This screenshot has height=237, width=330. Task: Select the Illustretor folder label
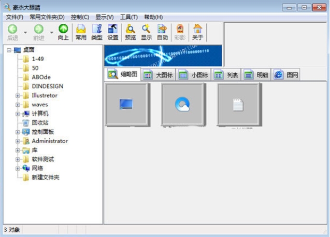click(45, 95)
